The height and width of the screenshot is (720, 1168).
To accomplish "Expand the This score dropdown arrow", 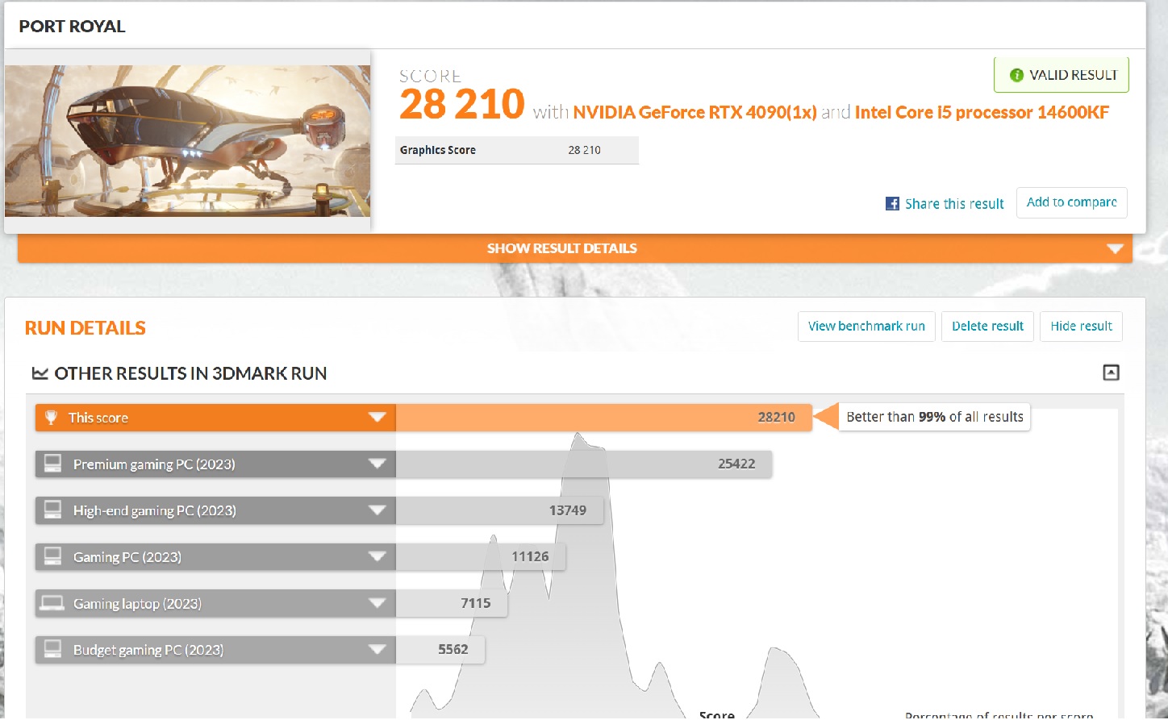I will point(377,418).
